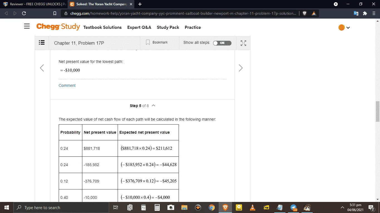Viewport: 380px width, 213px height.
Task: Click the −$45,205 expected value formula
Action: 149,181
